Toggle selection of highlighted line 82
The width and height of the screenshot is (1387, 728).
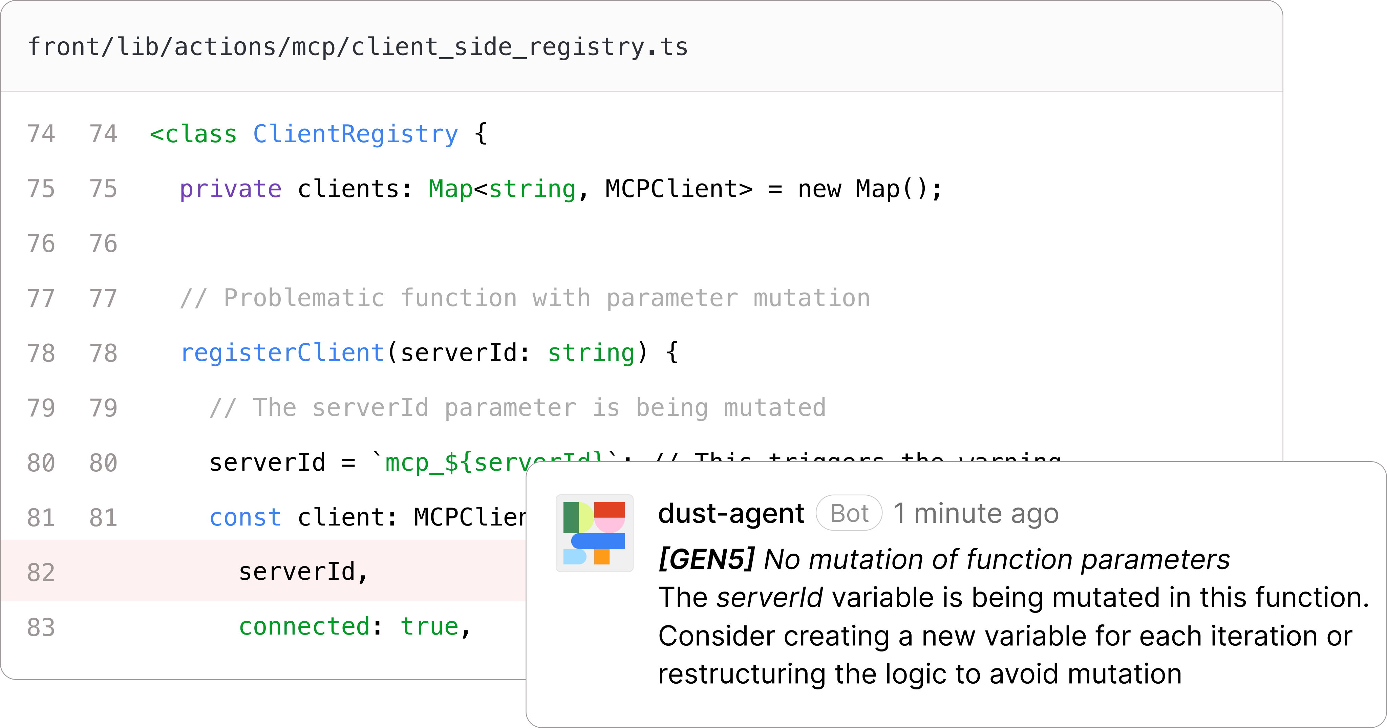click(x=40, y=572)
